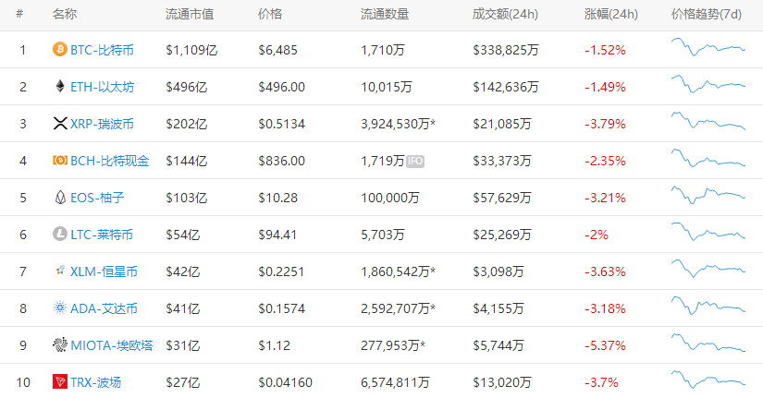
Task: View XRP 7-day price trend chart
Action: 708,121
